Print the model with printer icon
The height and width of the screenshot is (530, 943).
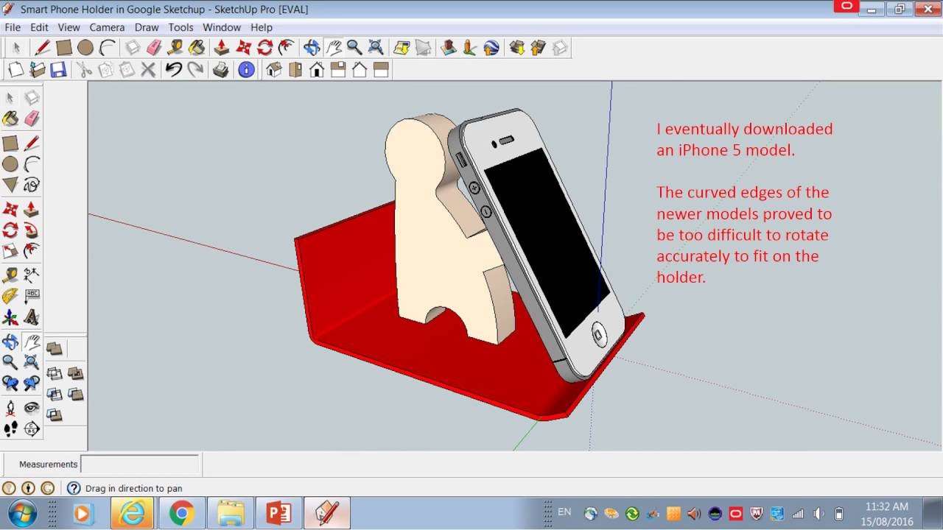pyautogui.click(x=220, y=70)
